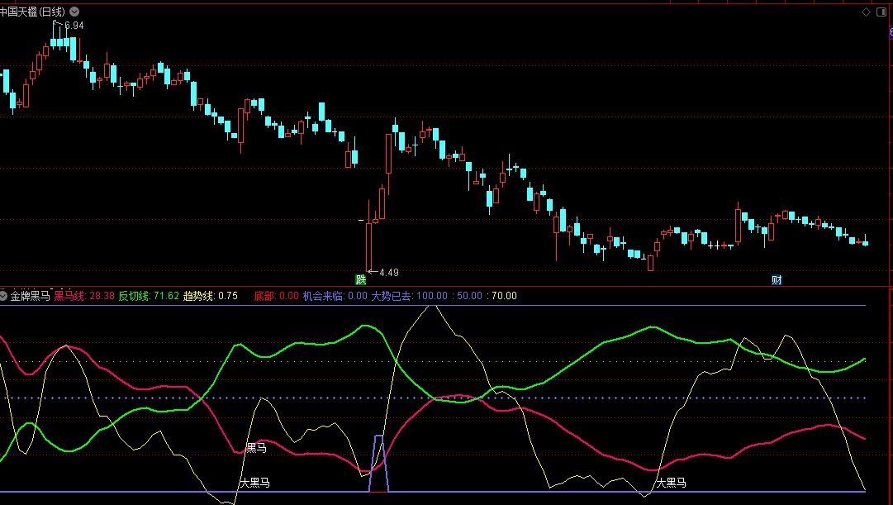Expand the 金牌黑马 indicator dropdown arrow
893x505 pixels.
click(3, 295)
